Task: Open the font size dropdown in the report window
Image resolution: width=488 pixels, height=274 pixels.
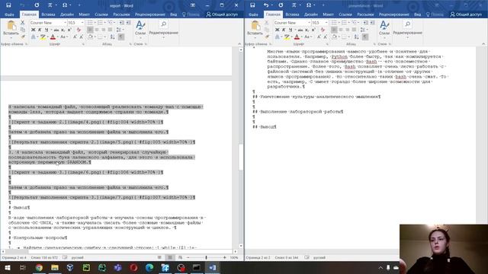Action: (x=82, y=23)
